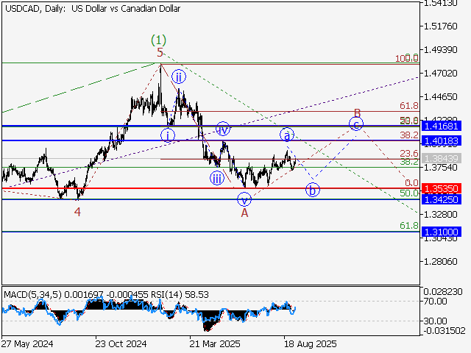Viewport: 471px width, 353px height.
Task: Click the circled wave b label
Action: point(313,190)
